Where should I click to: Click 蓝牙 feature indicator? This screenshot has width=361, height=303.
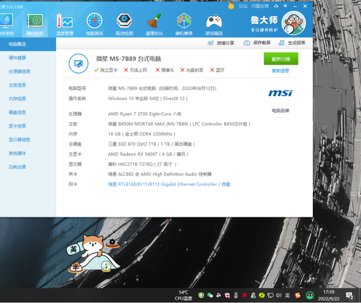[x=217, y=70]
